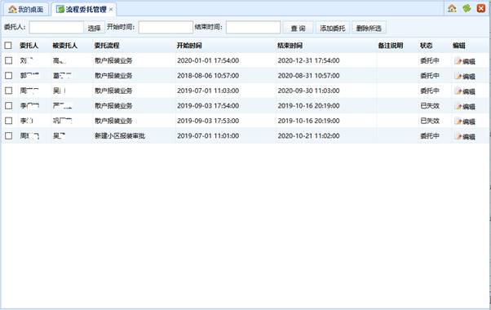The width and height of the screenshot is (491, 310).
Task: Edit the row ending 2020-10-21 11:02:00
Action: click(465, 136)
